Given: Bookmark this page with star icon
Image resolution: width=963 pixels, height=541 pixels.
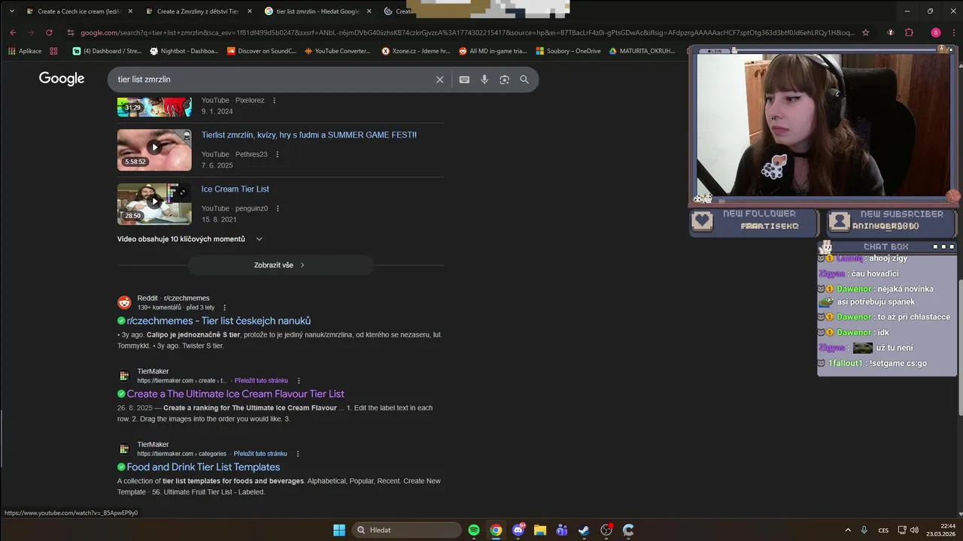Looking at the screenshot, I should (x=865, y=32).
